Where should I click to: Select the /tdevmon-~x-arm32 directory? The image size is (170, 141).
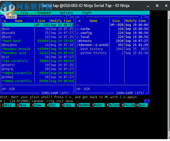click(112, 45)
